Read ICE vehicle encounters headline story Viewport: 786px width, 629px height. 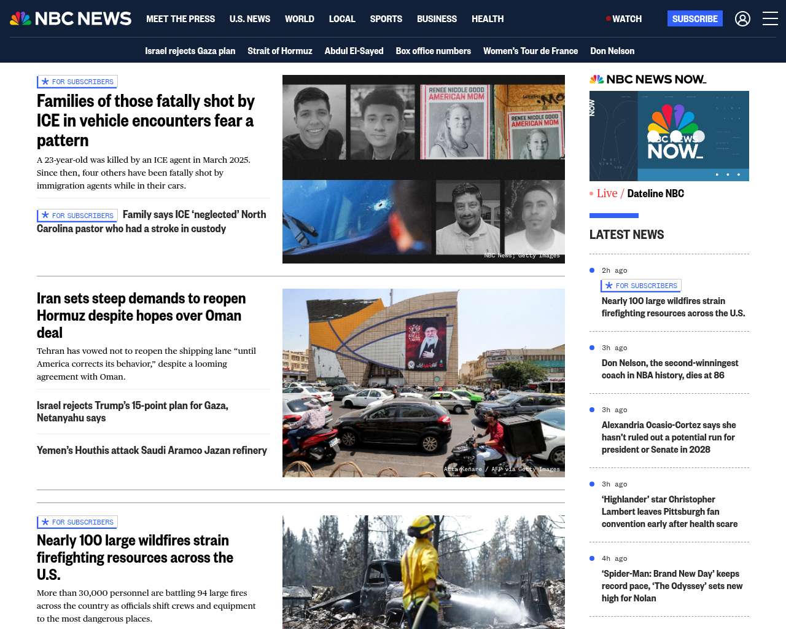click(x=146, y=120)
